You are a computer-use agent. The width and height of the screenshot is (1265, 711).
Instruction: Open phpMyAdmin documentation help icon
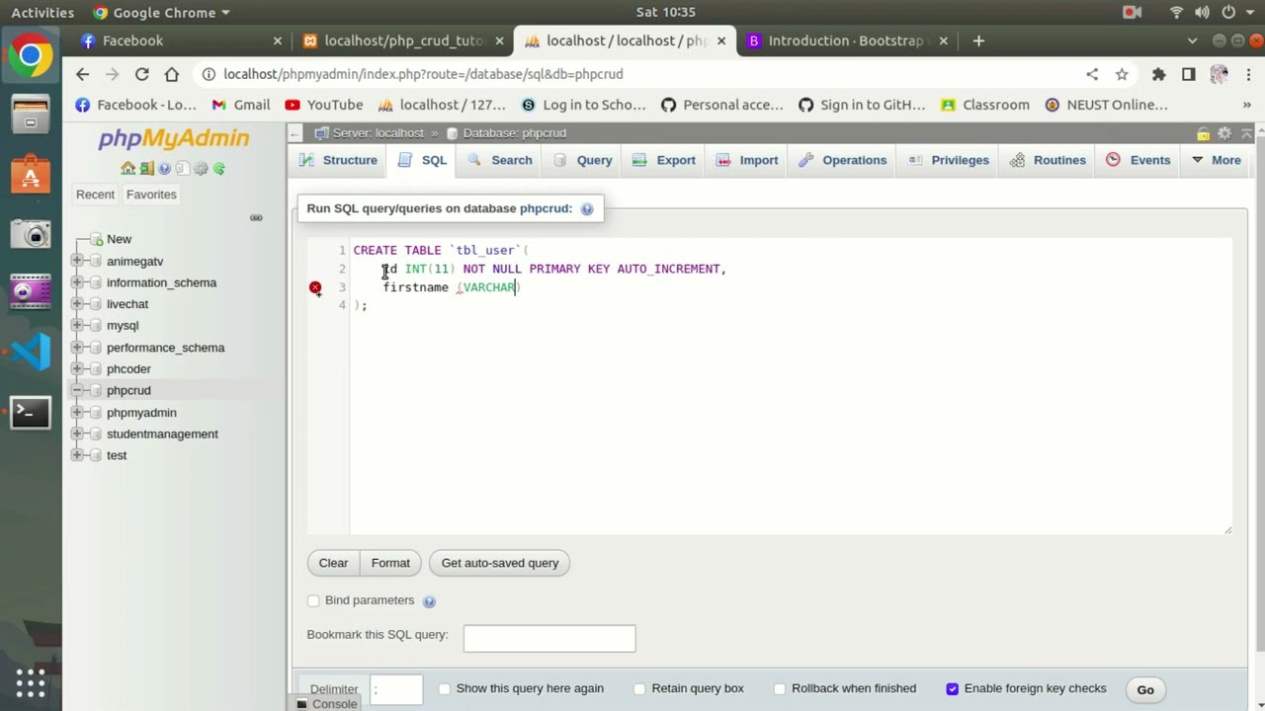(165, 169)
